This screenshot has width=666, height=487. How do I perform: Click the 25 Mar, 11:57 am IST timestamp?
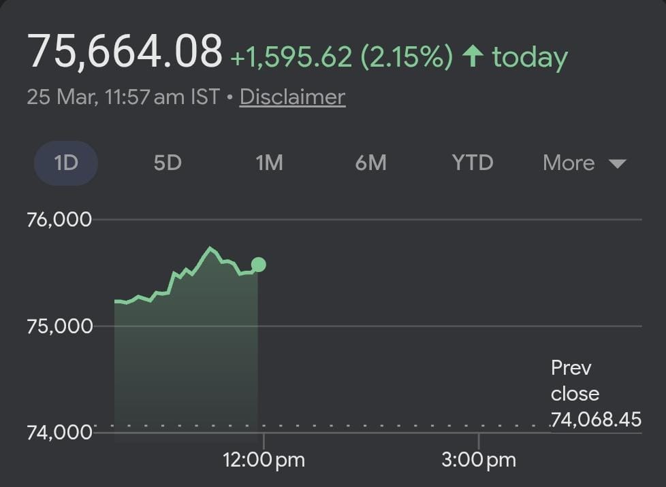tap(123, 97)
